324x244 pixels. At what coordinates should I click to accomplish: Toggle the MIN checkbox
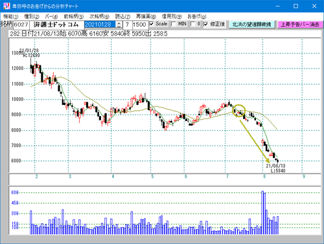[x=173, y=24]
